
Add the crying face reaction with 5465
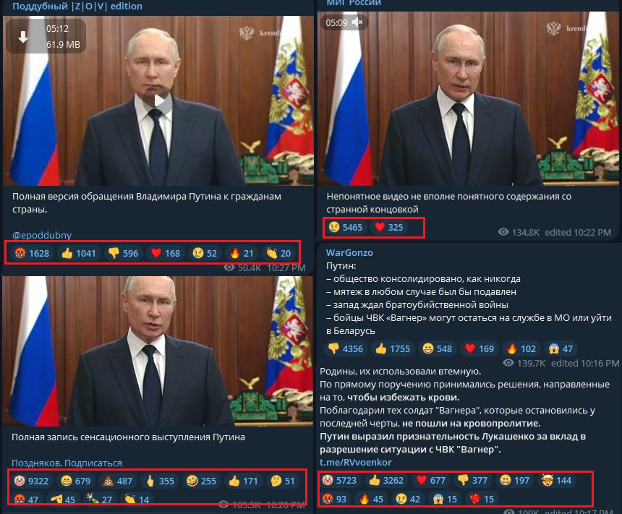pos(346,227)
